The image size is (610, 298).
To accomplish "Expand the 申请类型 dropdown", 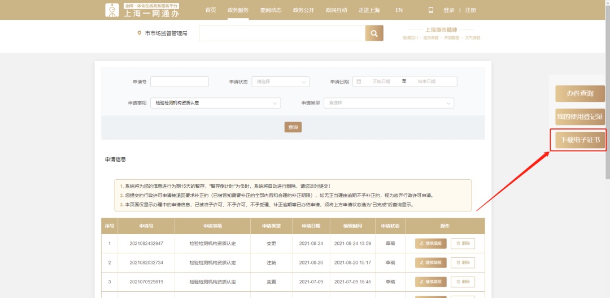I will (x=388, y=103).
